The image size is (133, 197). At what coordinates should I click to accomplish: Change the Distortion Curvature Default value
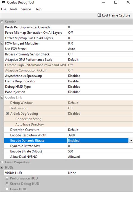tap(100, 130)
